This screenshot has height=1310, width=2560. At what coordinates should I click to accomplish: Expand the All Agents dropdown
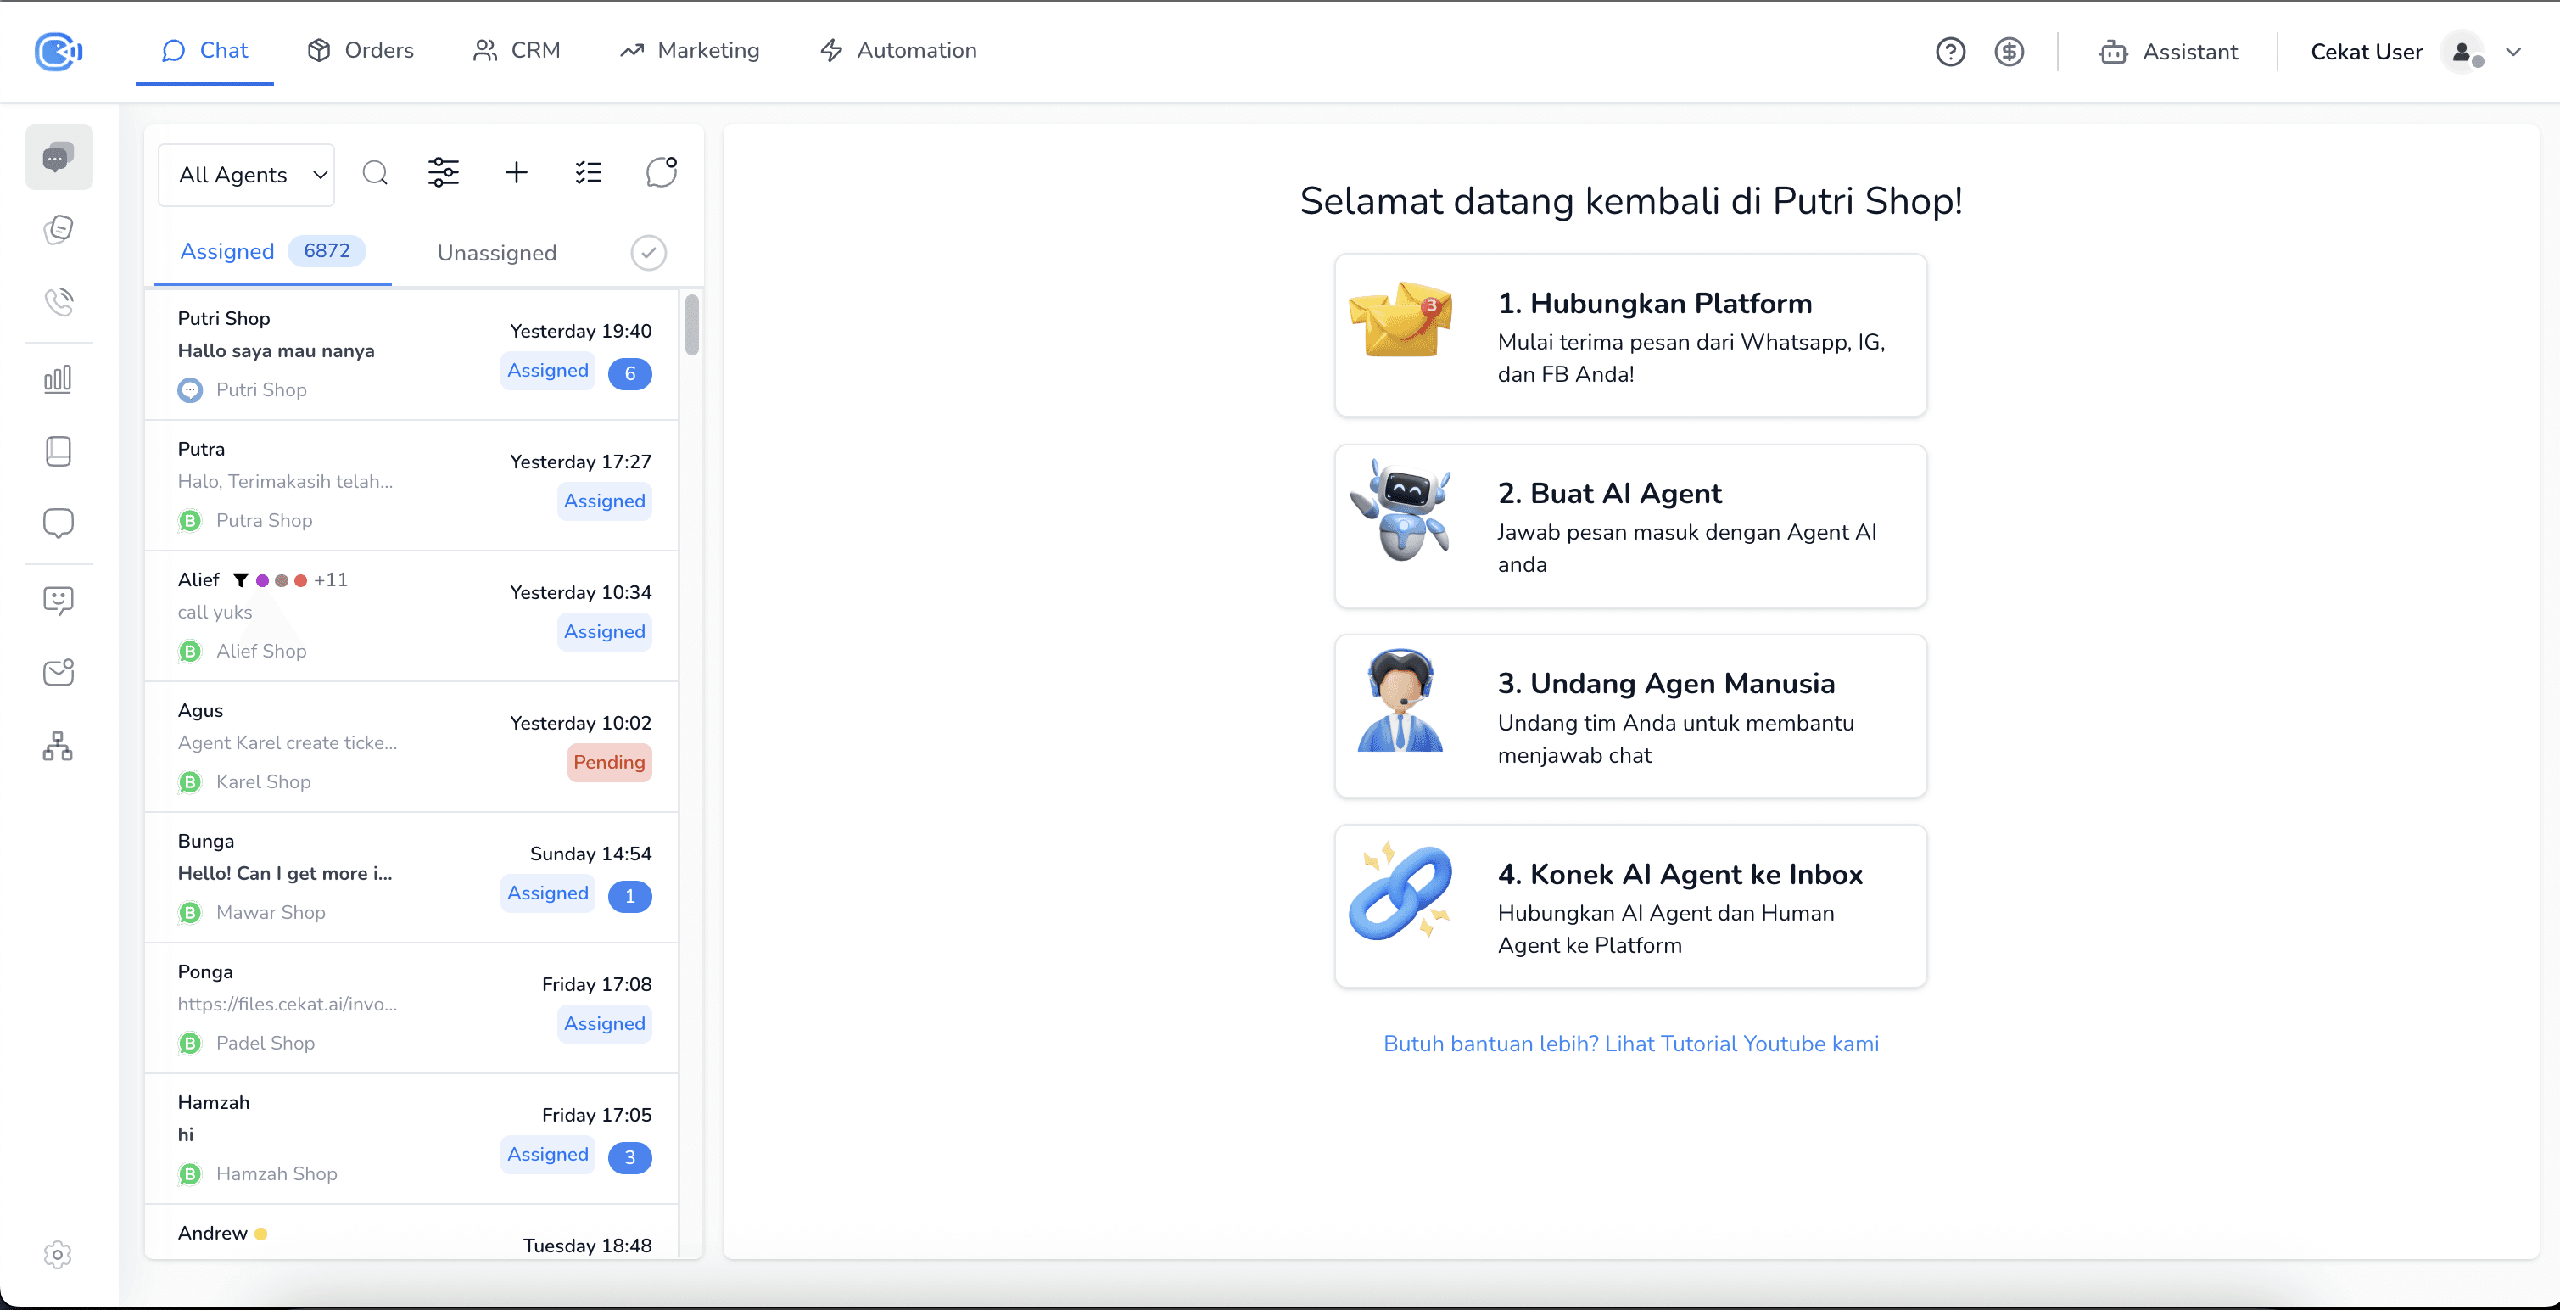[x=247, y=175]
